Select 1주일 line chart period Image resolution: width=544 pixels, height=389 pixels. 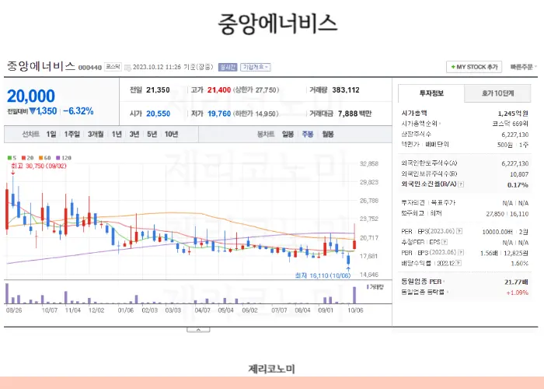click(x=71, y=134)
